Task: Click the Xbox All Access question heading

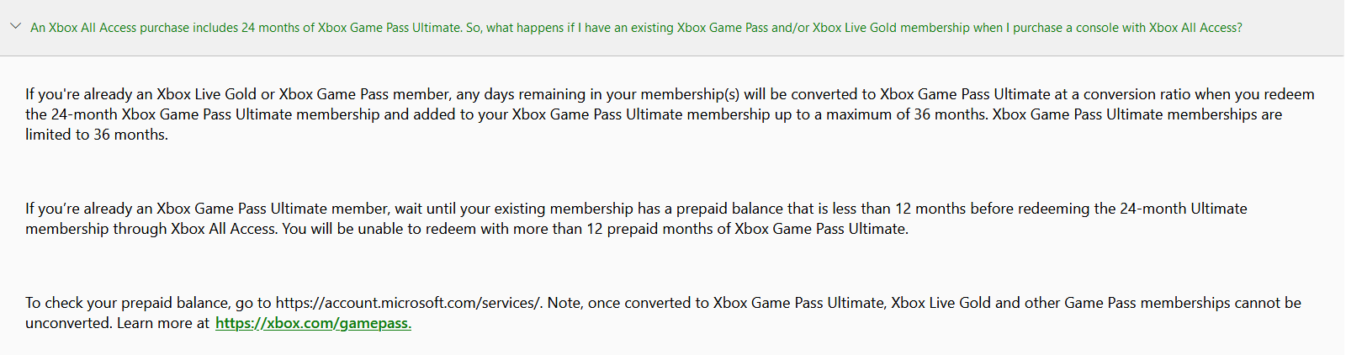Action: point(636,28)
